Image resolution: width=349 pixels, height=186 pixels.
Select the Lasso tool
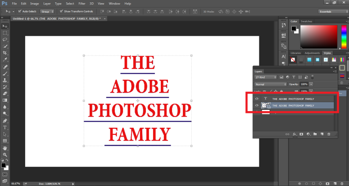click(x=5, y=39)
